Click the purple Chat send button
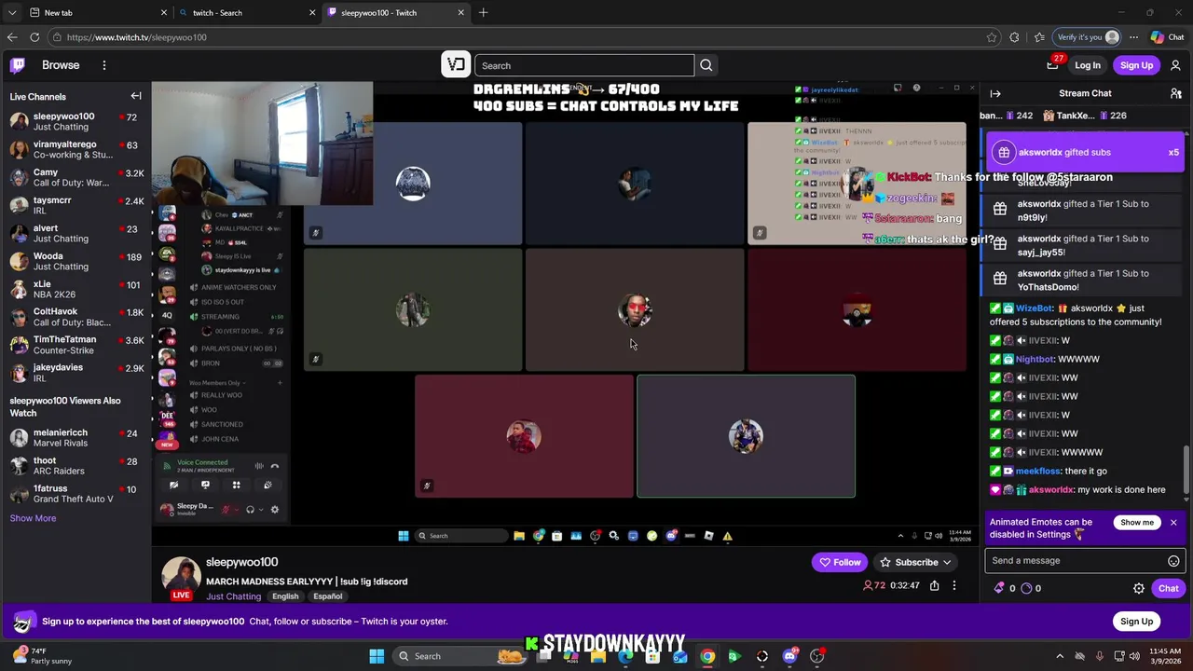The width and height of the screenshot is (1193, 671). (1169, 588)
